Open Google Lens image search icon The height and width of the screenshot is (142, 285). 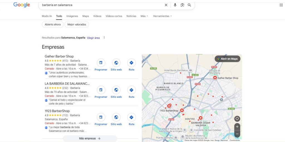point(182,5)
